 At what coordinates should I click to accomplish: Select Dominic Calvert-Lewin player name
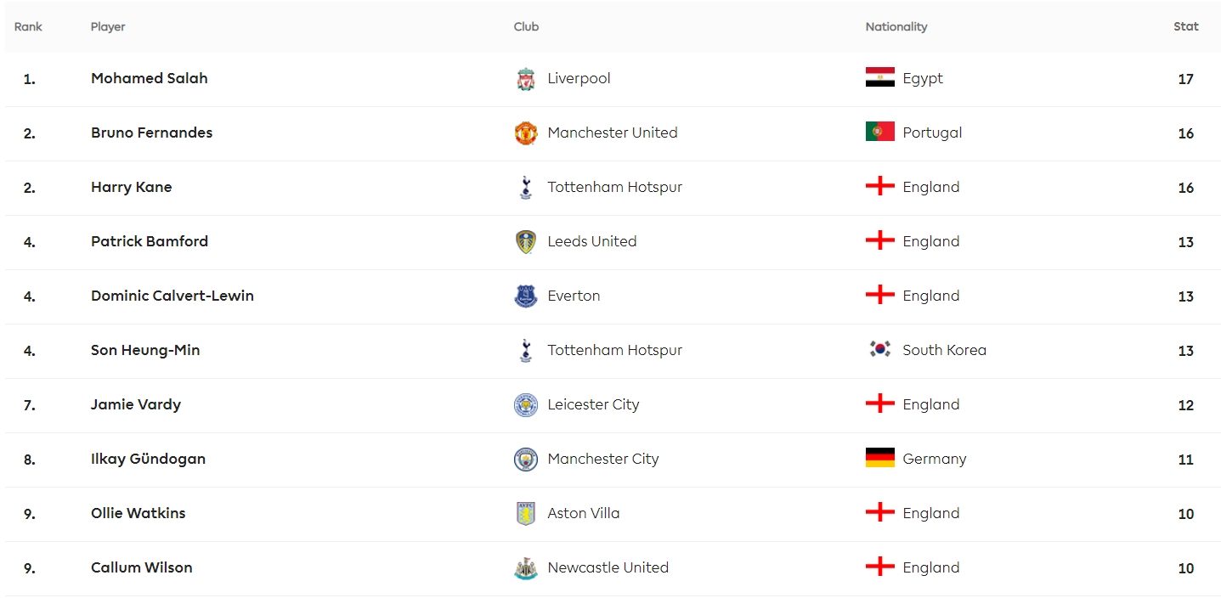[172, 296]
